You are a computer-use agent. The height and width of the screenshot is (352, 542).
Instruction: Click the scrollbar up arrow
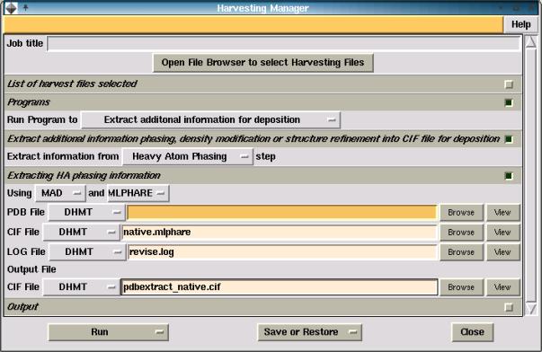tap(531, 42)
